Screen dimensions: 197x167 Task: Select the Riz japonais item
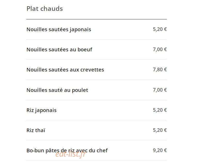click(42, 110)
